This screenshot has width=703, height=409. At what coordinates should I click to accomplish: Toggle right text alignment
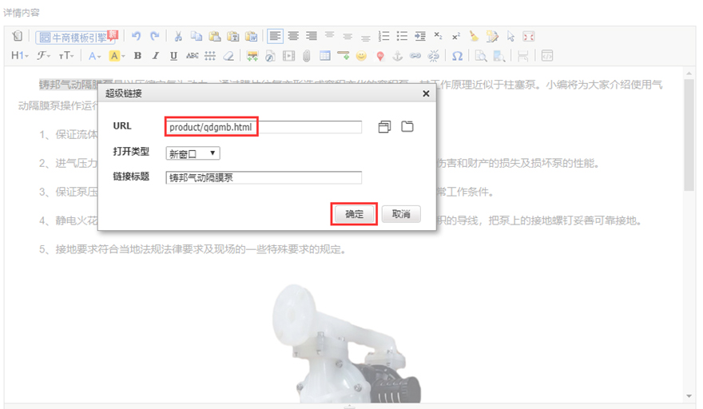311,36
